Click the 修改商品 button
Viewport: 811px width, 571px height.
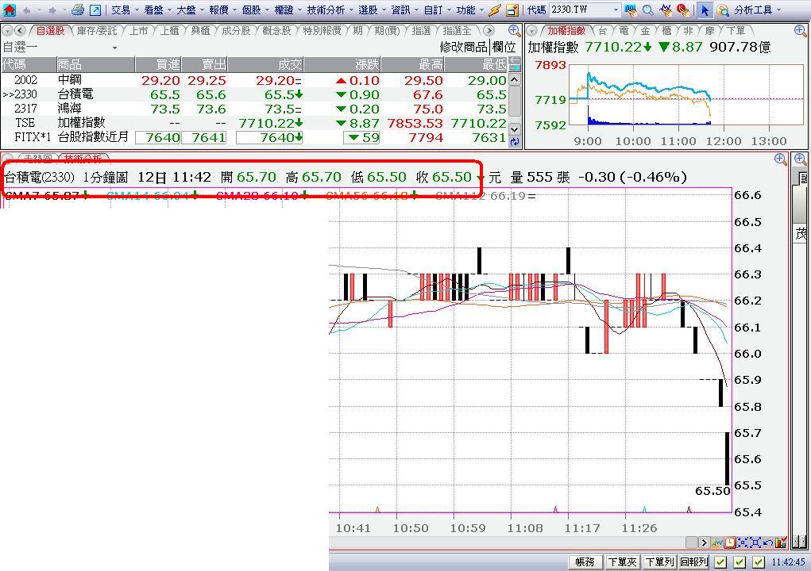pyautogui.click(x=463, y=48)
